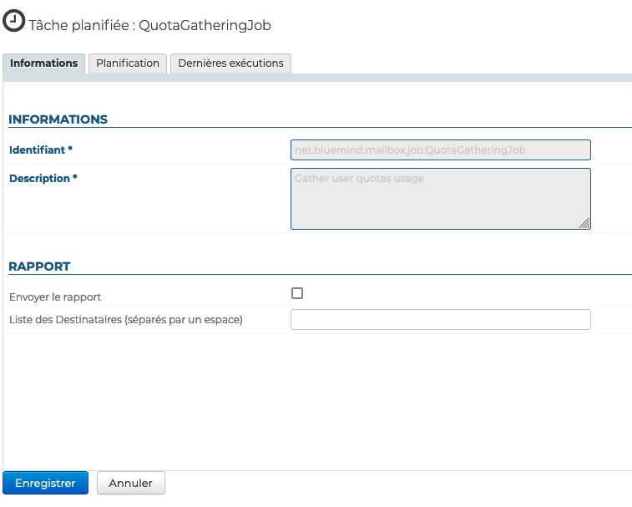Focus the Liste des Destinataires input field

[440, 320]
